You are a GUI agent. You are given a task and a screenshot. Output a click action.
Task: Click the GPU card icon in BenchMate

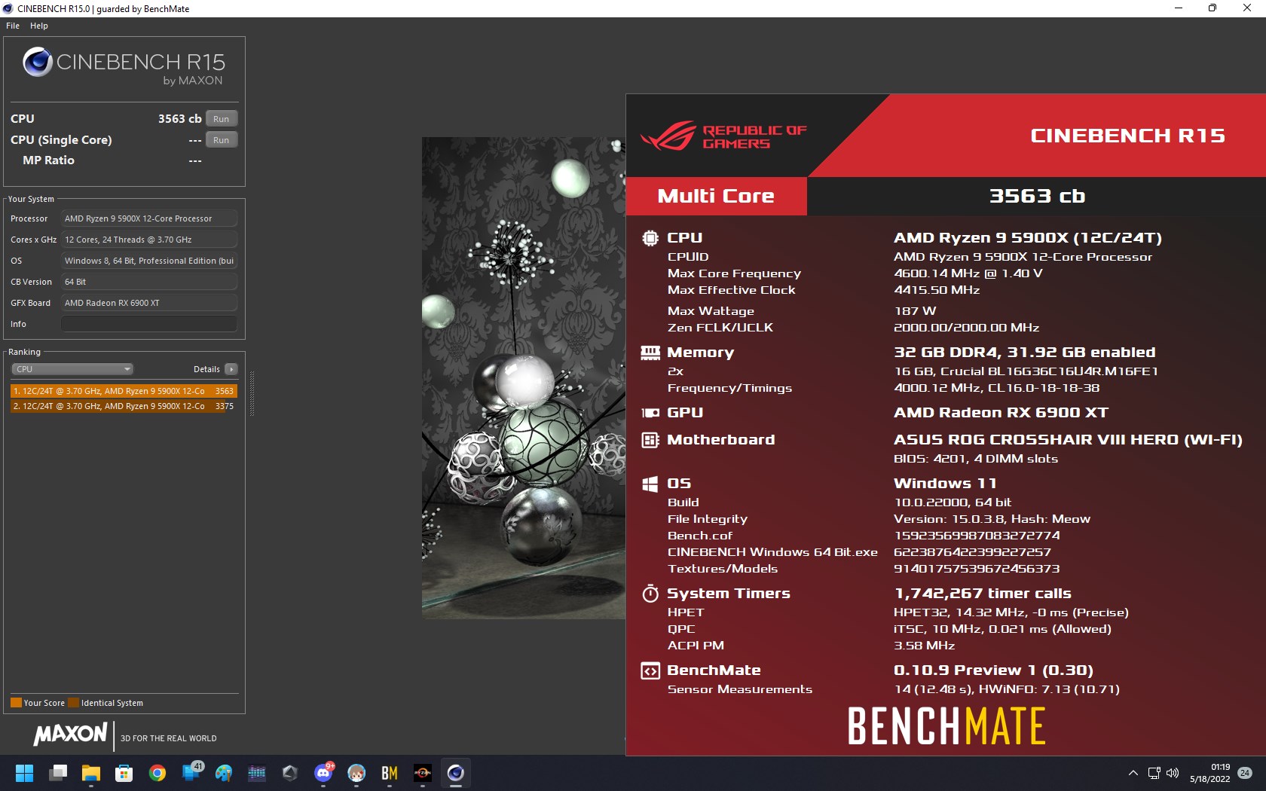coord(650,413)
